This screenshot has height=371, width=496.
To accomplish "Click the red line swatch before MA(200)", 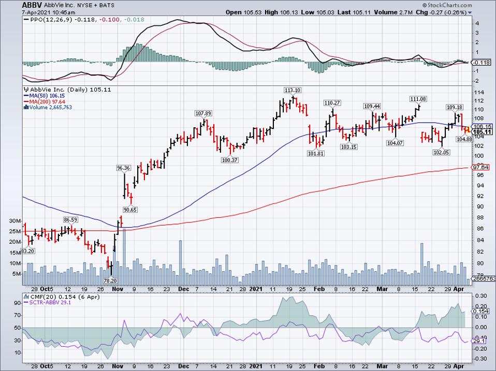I will (x=26, y=101).
